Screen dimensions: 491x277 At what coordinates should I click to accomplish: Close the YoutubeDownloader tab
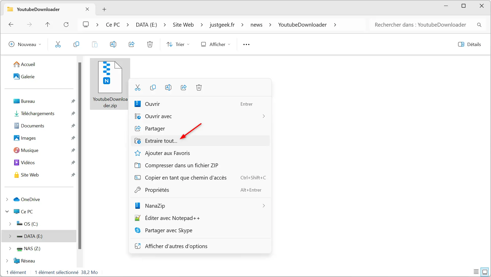[87, 9]
